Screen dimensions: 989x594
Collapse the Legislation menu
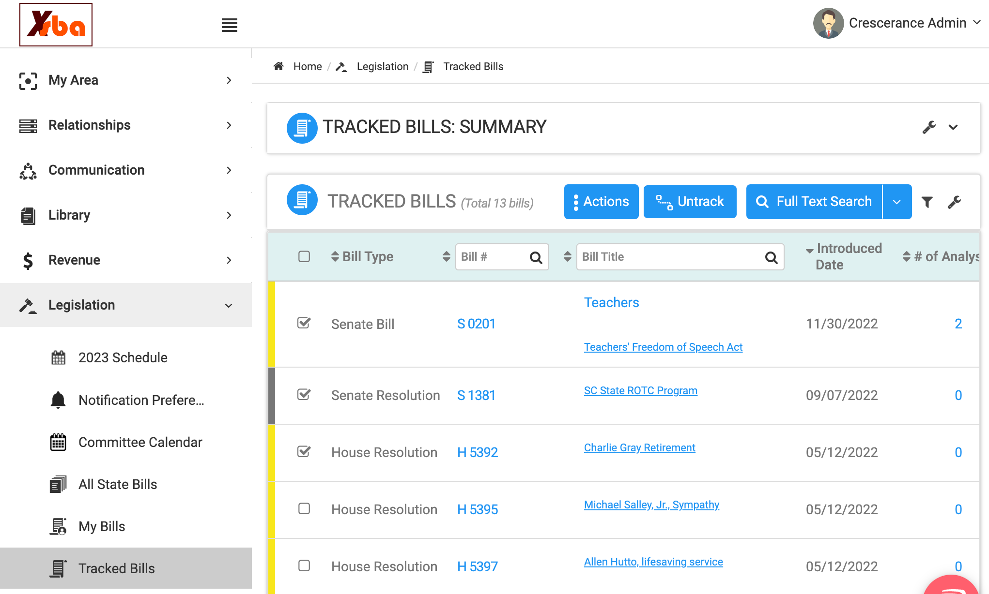tap(126, 305)
